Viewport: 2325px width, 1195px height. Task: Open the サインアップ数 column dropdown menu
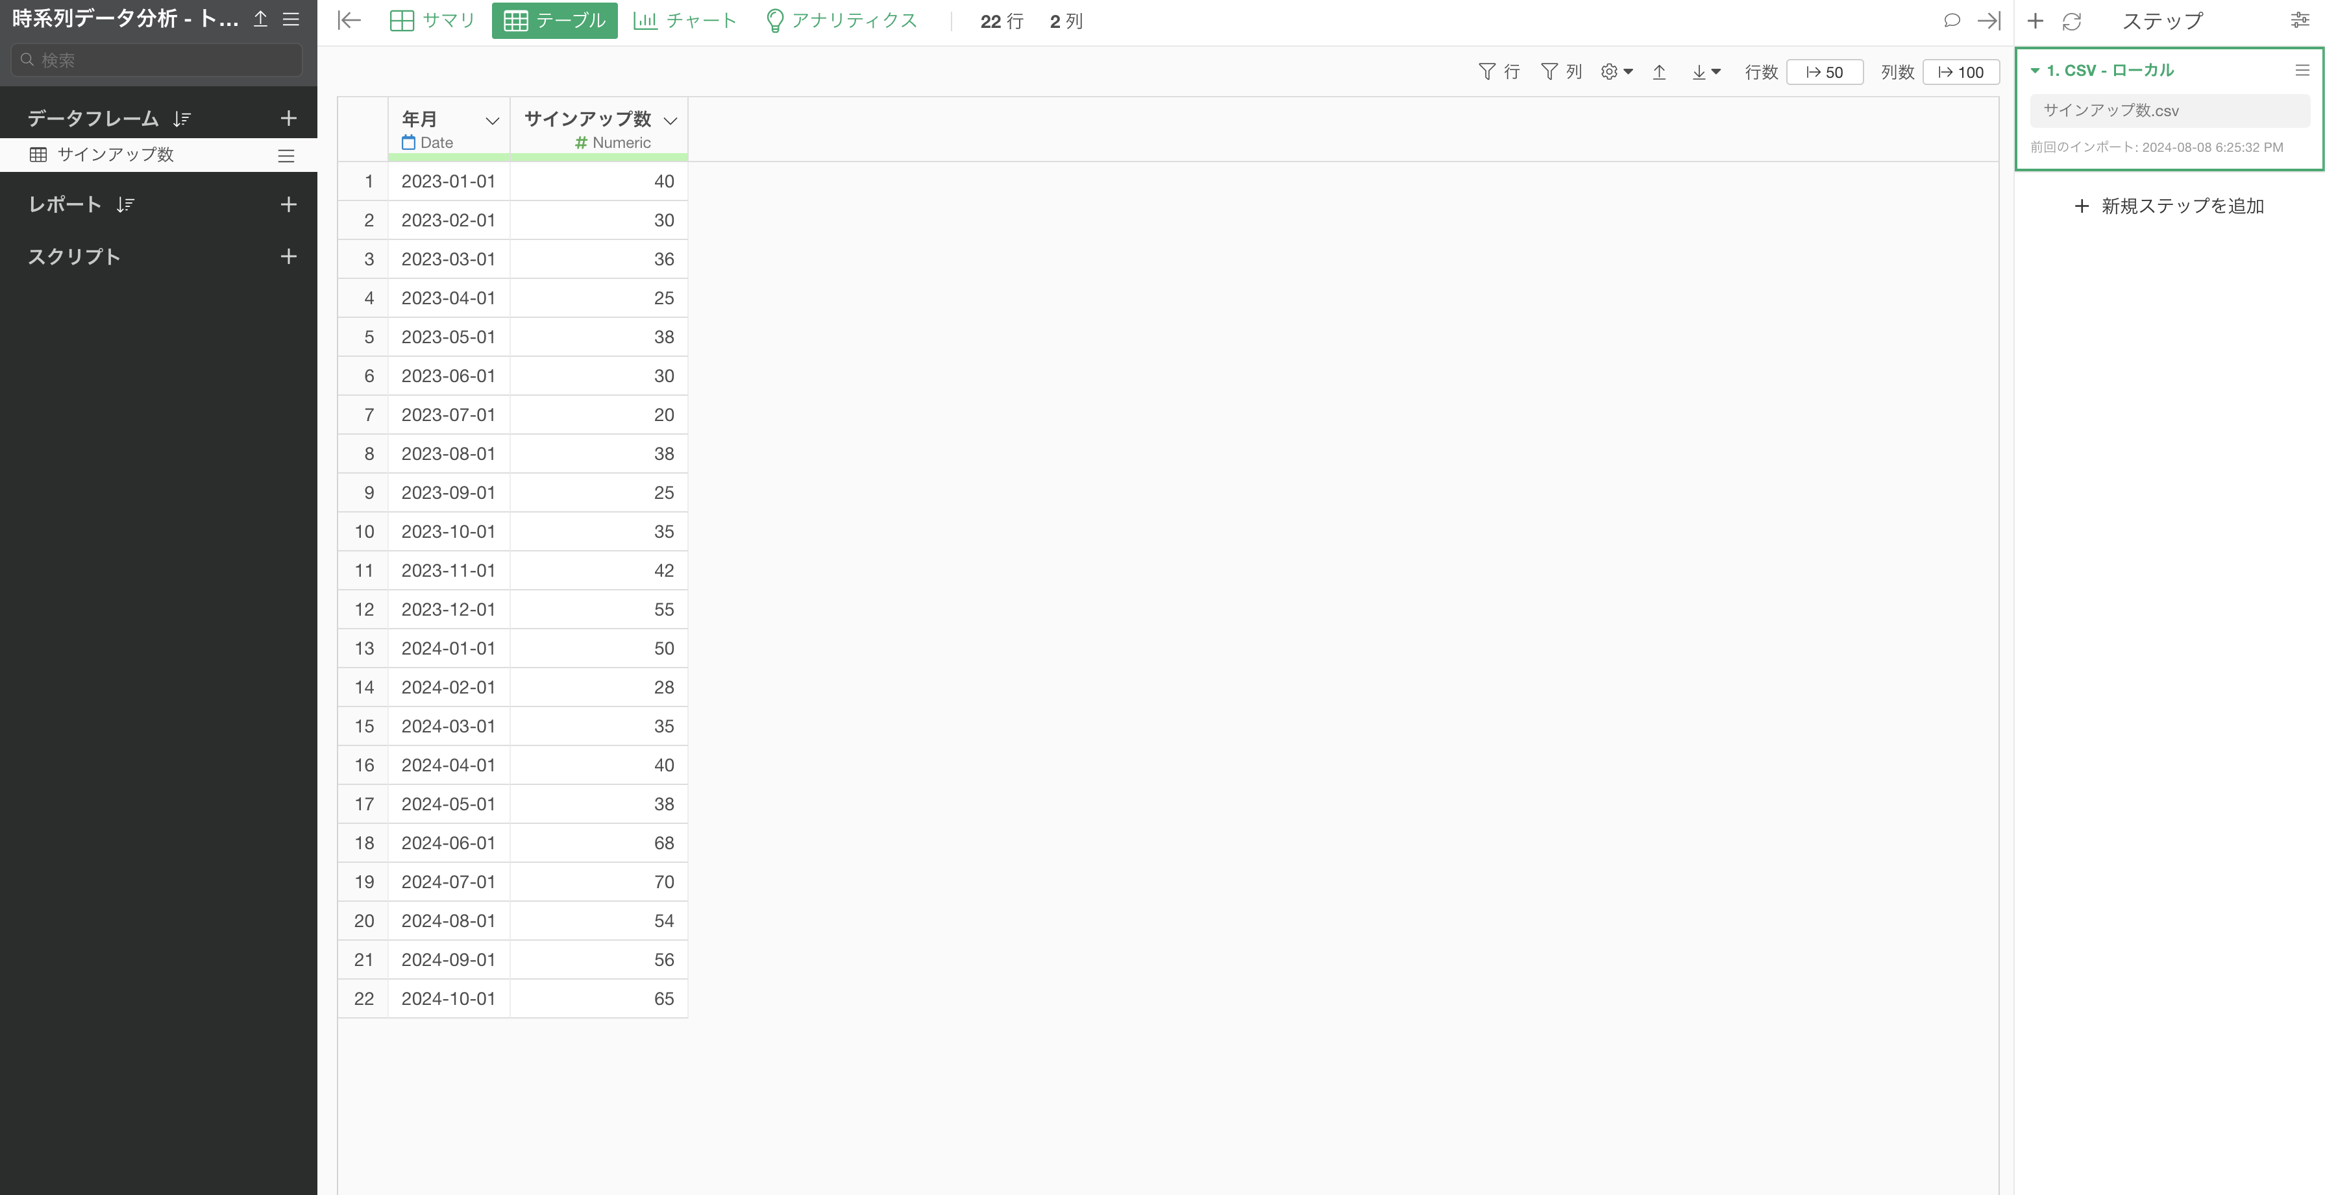pos(670,121)
